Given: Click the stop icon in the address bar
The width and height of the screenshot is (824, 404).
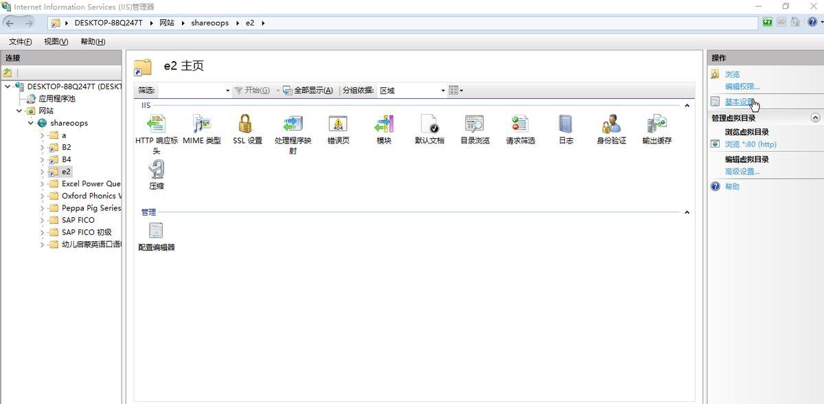Looking at the screenshot, I should point(781,22).
